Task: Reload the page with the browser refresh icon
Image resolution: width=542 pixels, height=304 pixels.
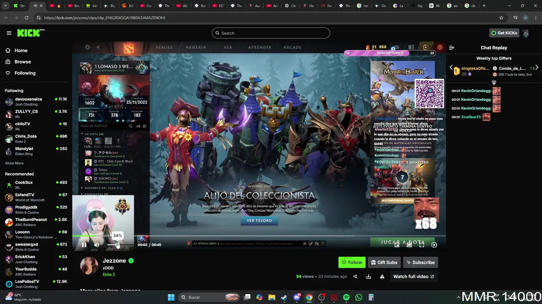Action: [x=26, y=18]
